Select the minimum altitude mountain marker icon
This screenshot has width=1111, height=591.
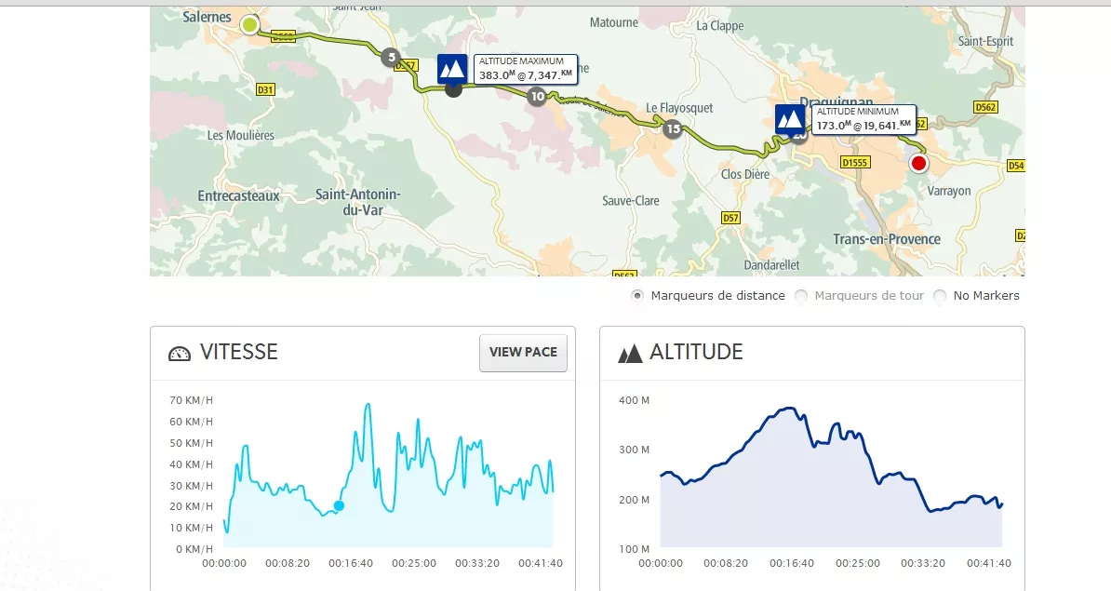[x=790, y=120]
